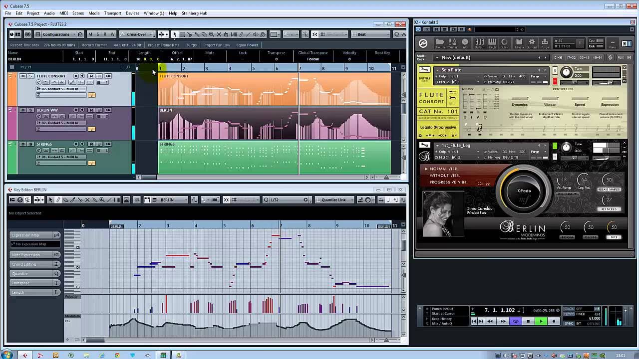Open New (default) multi rack dropdown

[490, 57]
